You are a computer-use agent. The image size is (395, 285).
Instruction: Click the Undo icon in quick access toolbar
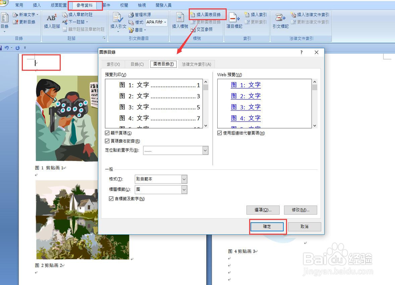click(x=7, y=48)
